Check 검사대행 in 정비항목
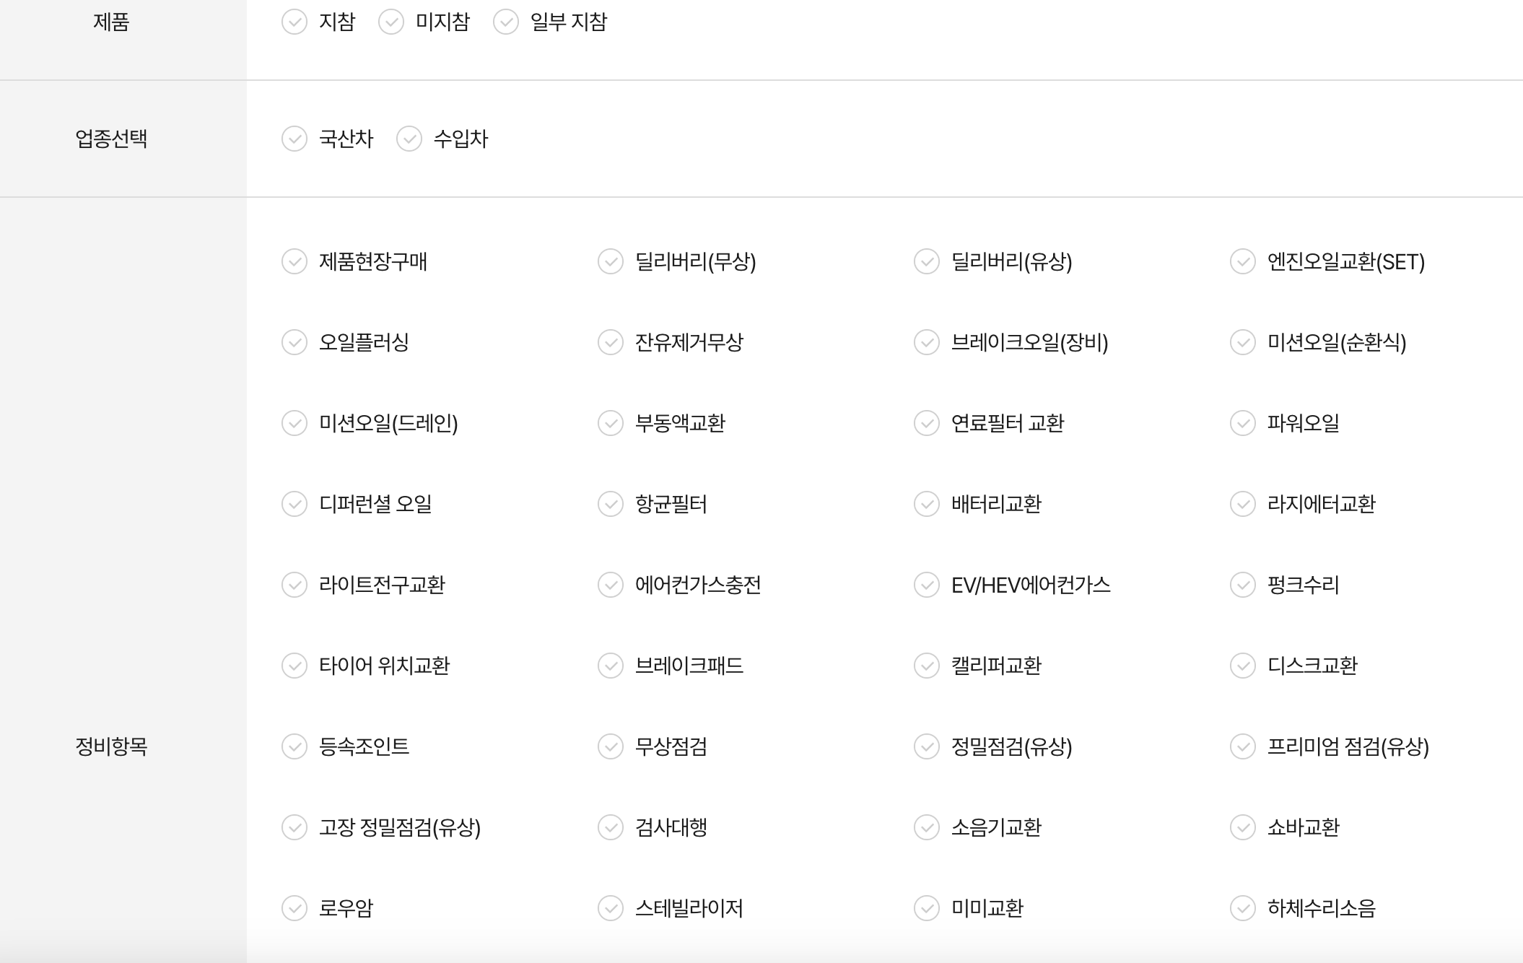Image resolution: width=1523 pixels, height=963 pixels. pyautogui.click(x=609, y=829)
